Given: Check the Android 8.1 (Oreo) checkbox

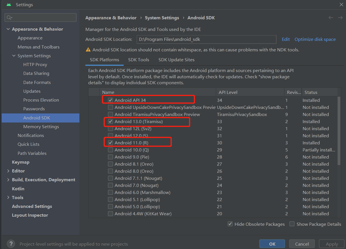Looking at the screenshot, I should 110,164.
